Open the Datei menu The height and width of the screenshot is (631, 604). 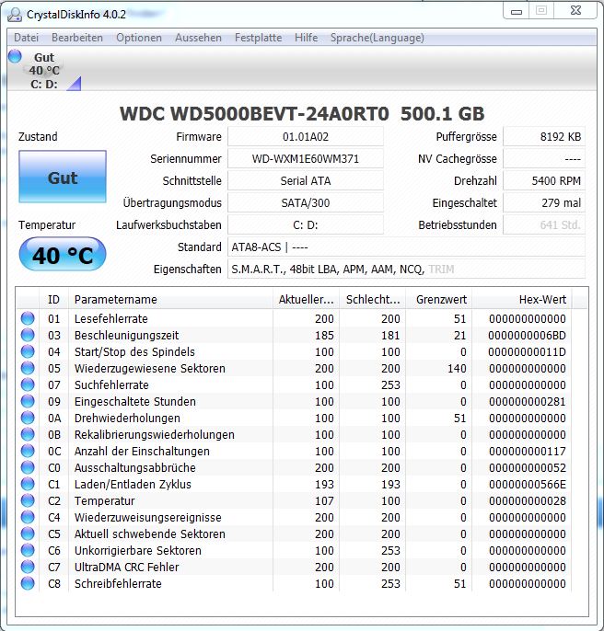(x=26, y=38)
